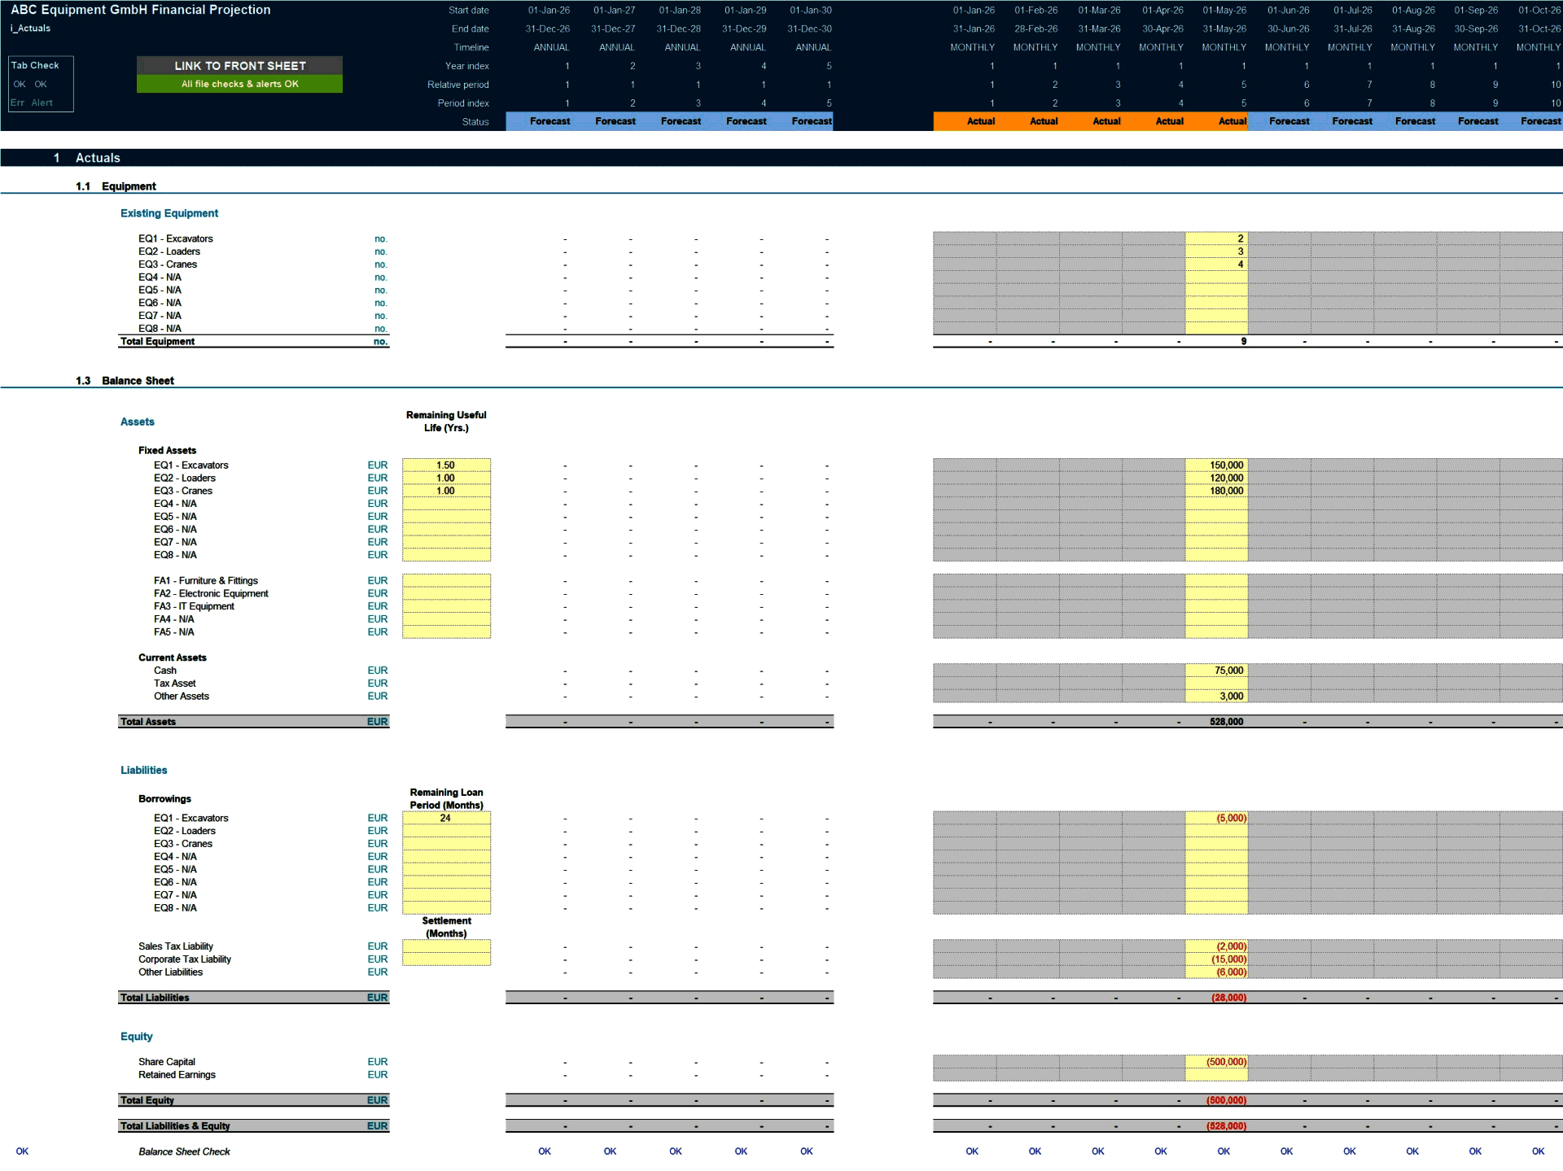Click the first Forecast status header cell
The height and width of the screenshot is (1171, 1563).
tap(550, 120)
